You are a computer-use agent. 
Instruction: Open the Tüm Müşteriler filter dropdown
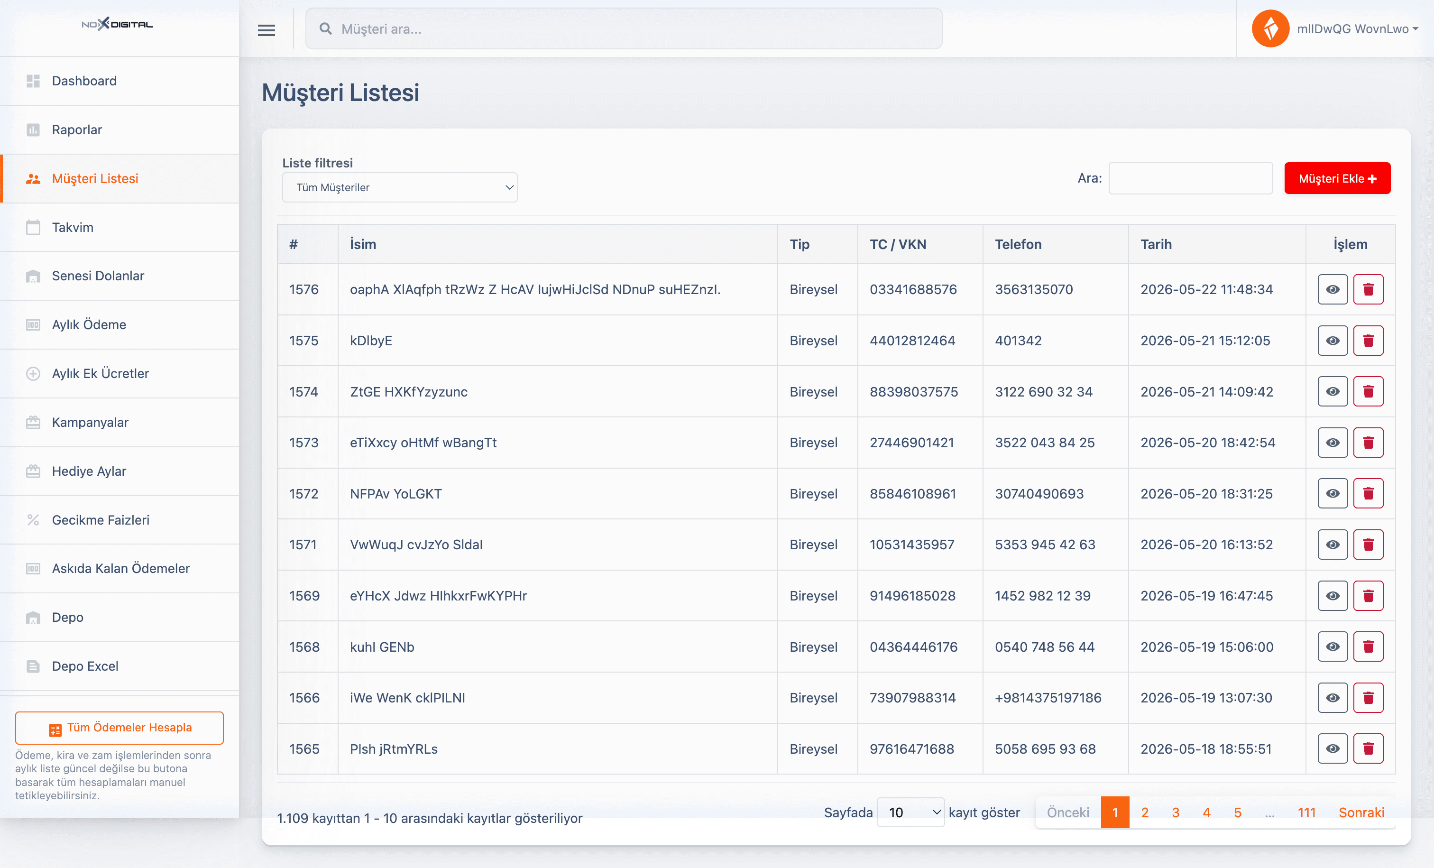point(400,187)
